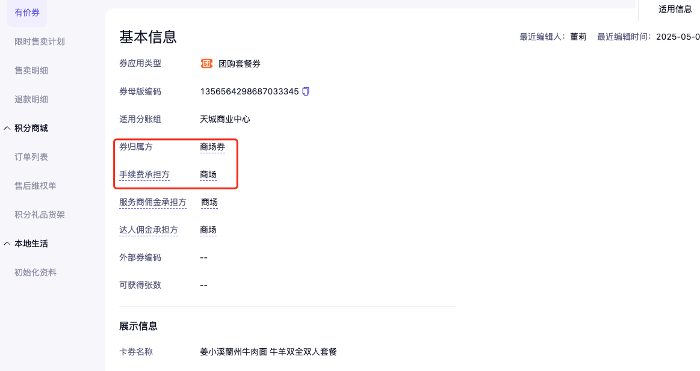Collapse the 积分商城 menu section
Viewport: 700px width, 371px height.
7,128
